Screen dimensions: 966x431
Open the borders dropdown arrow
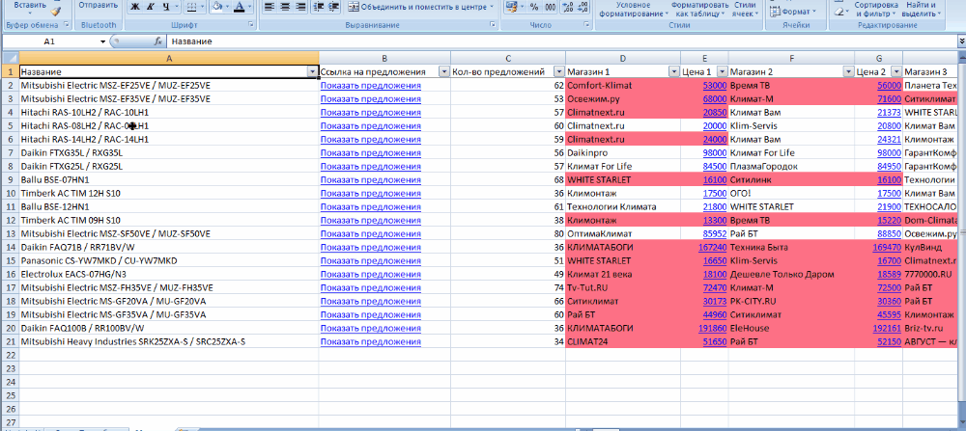click(202, 8)
